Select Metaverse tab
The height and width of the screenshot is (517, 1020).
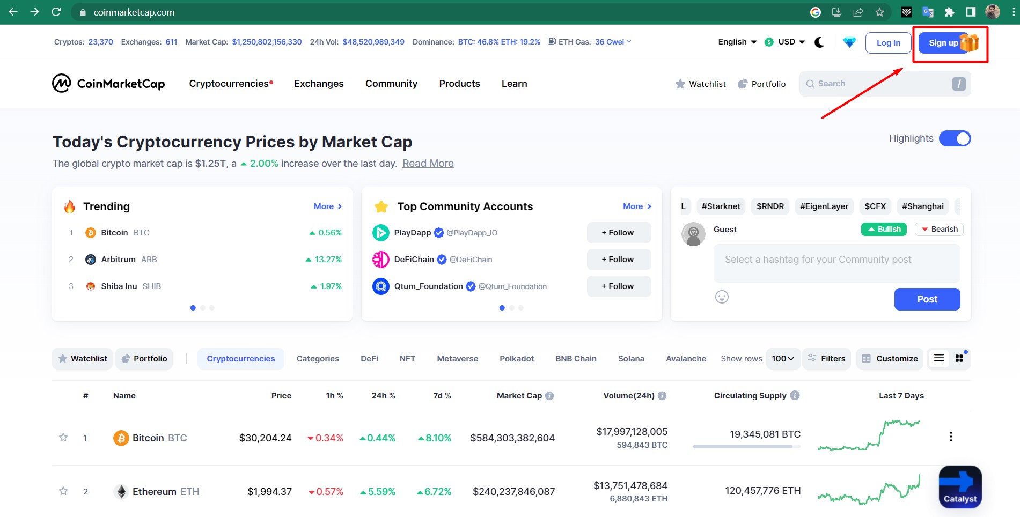pyautogui.click(x=457, y=358)
